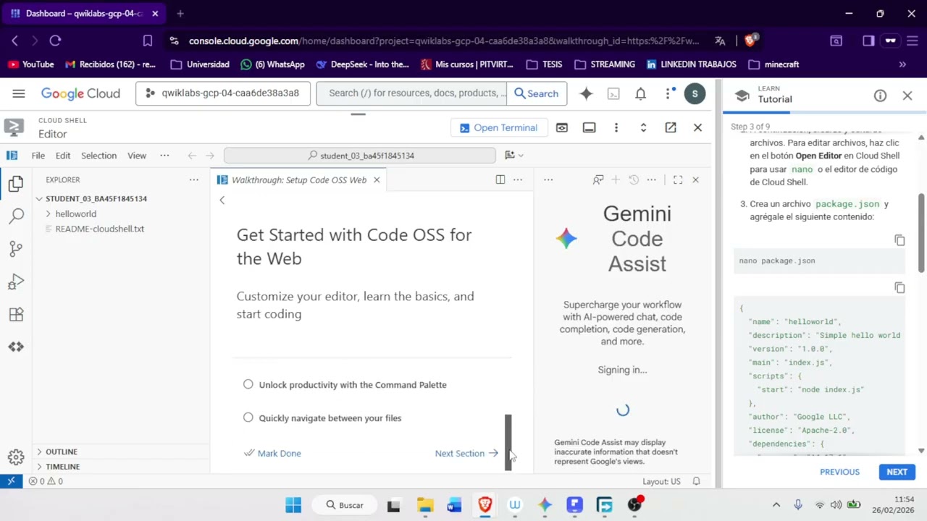The image size is (927, 521).
Task: Expand Cloud Shell vertical resize arrows
Action: tap(643, 127)
